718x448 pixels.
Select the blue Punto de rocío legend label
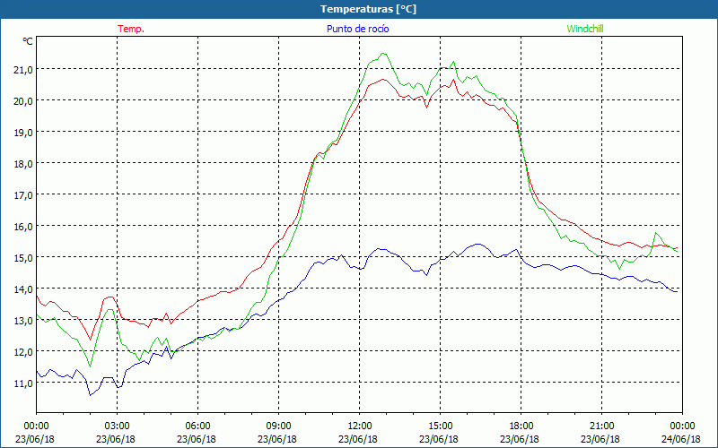coord(357,29)
